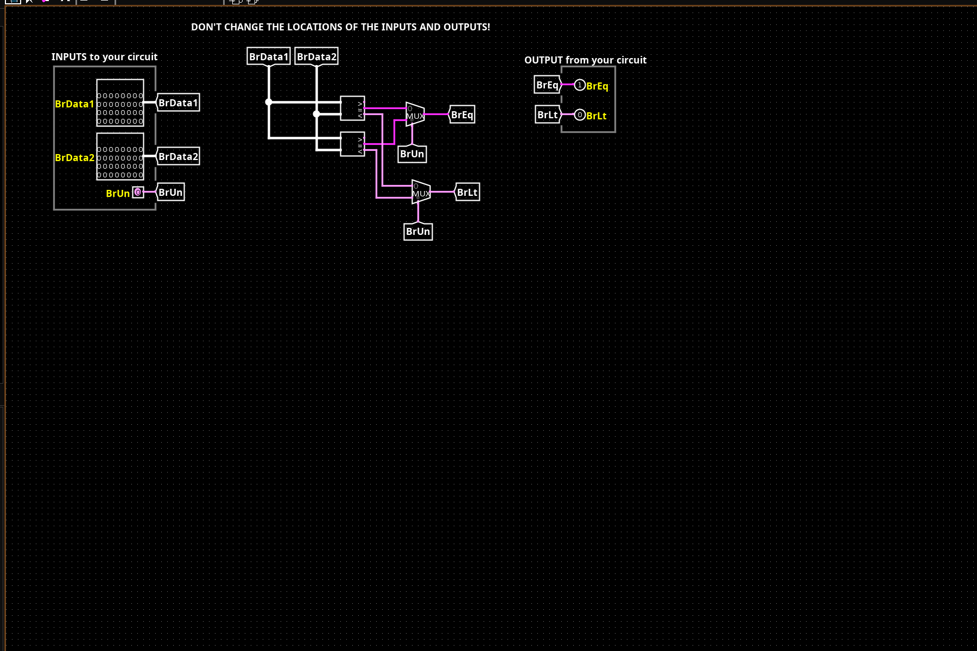Click the BrEq tunnel at upper MUX output
977x651 pixels.
462,114
